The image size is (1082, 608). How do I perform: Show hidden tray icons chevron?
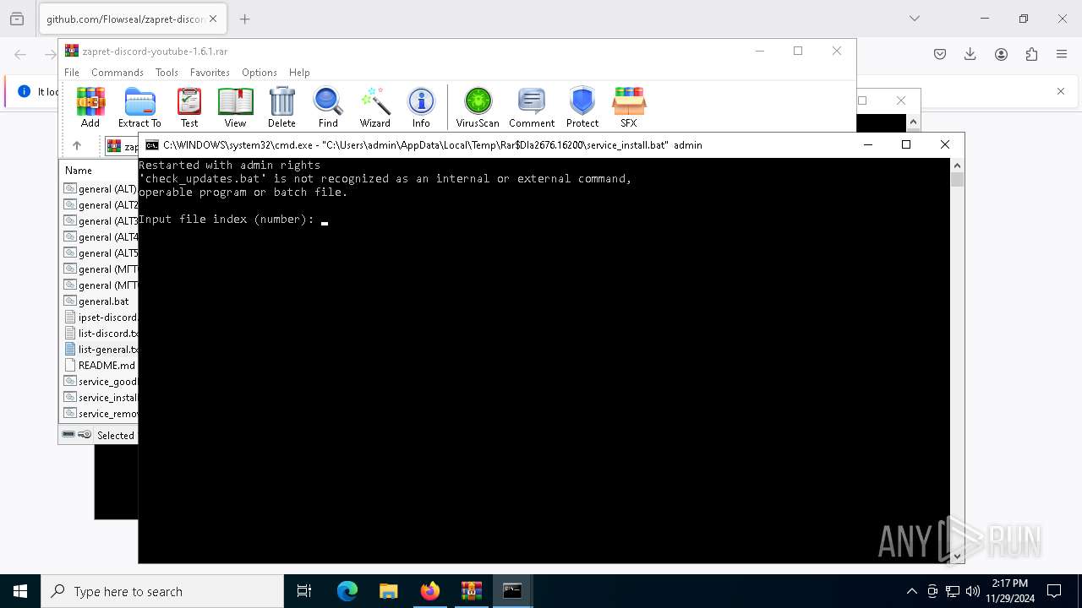[911, 591]
